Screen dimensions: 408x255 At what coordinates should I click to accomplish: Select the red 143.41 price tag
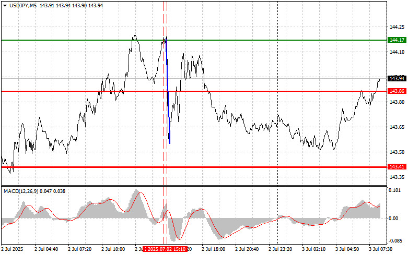pos(397,167)
